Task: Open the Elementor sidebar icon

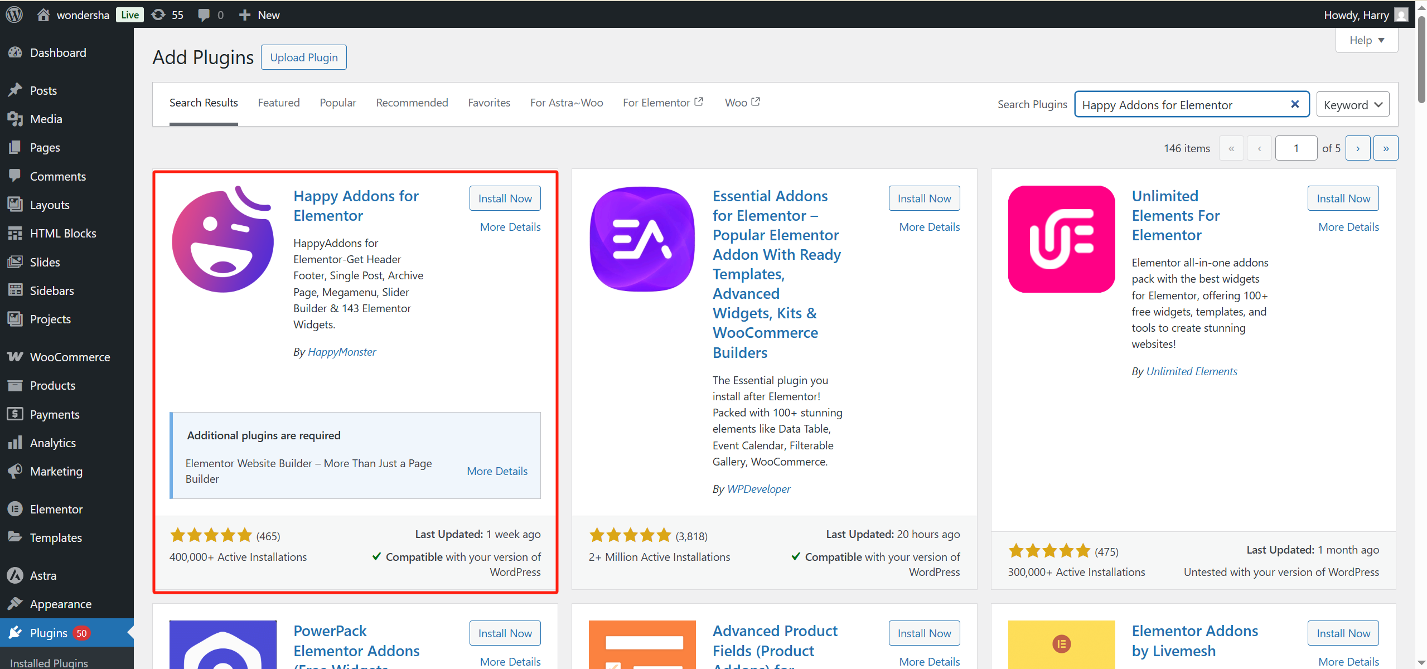Action: coord(16,508)
